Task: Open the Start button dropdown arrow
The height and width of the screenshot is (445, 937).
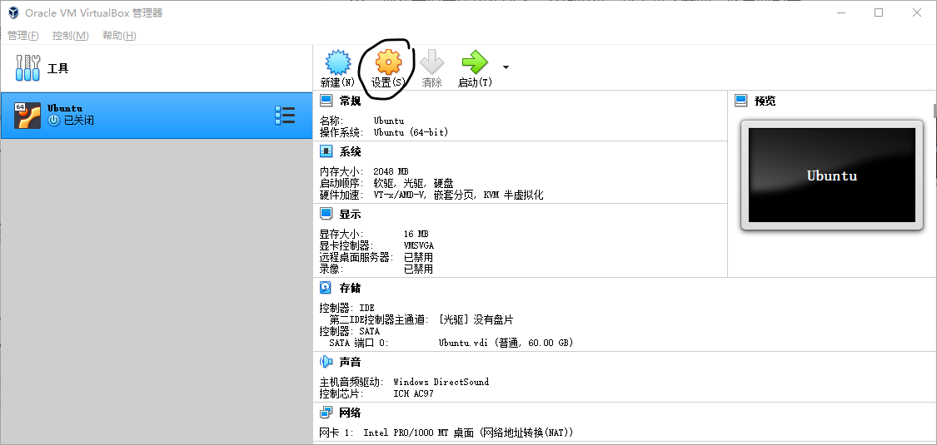Action: tap(506, 67)
